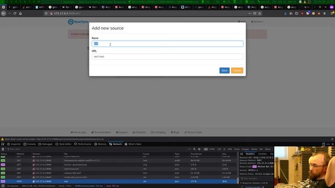The image size is (335, 188).
Task: Select the highlighted POST request row
Action: coord(119,181)
